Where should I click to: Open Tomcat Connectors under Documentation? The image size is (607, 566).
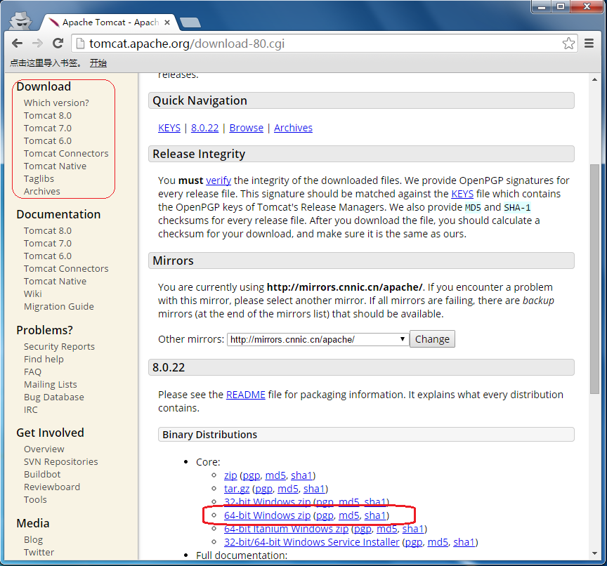pos(66,268)
